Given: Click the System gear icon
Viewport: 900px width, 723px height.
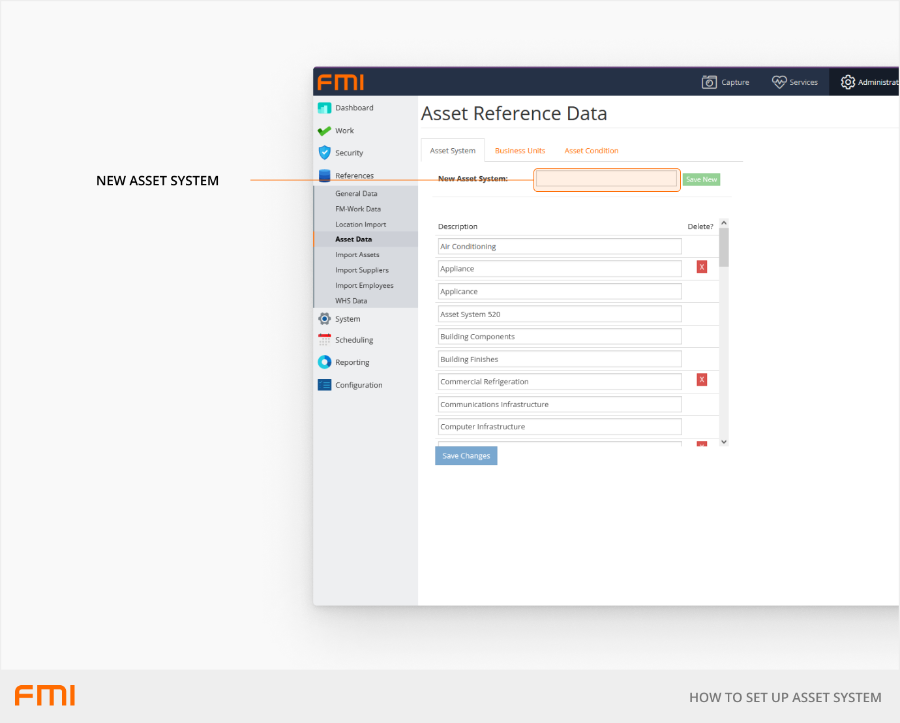Looking at the screenshot, I should [x=324, y=319].
